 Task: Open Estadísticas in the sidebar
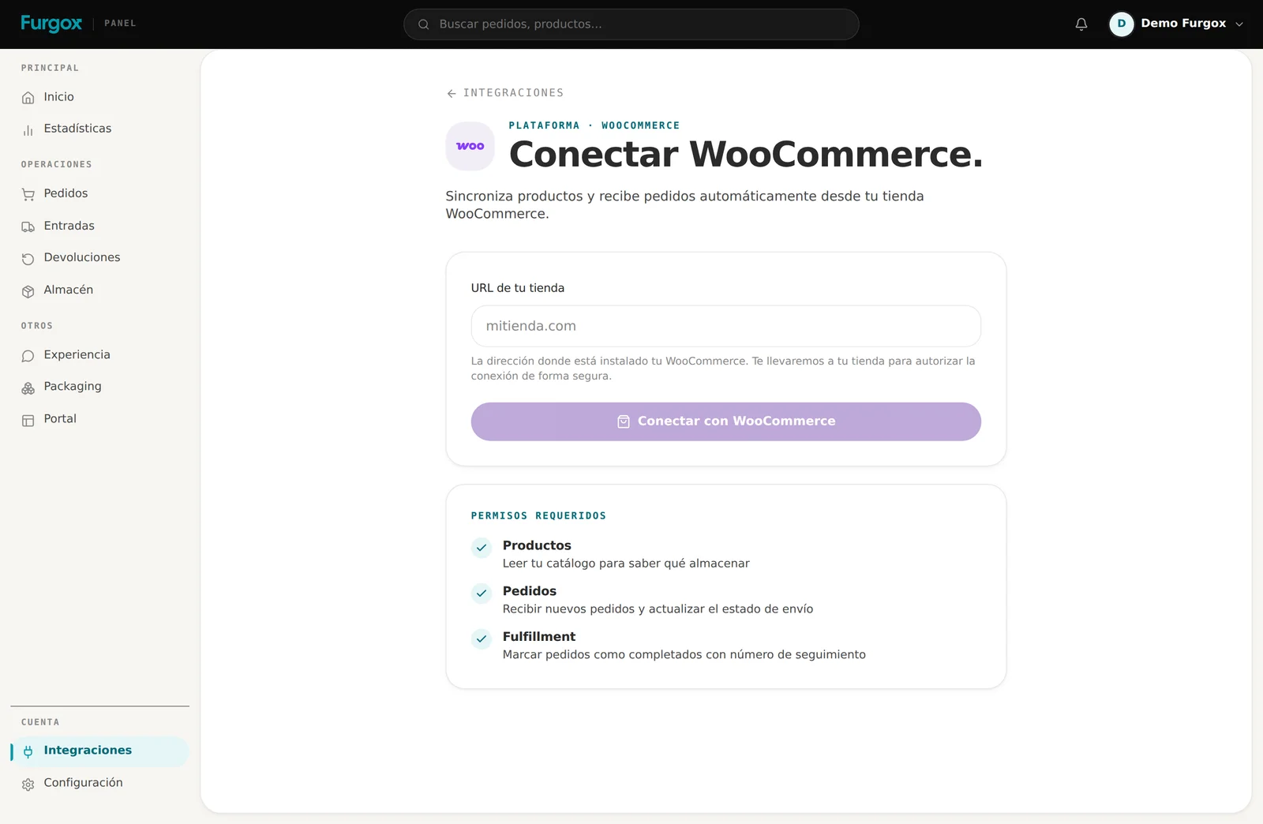pyautogui.click(x=99, y=129)
